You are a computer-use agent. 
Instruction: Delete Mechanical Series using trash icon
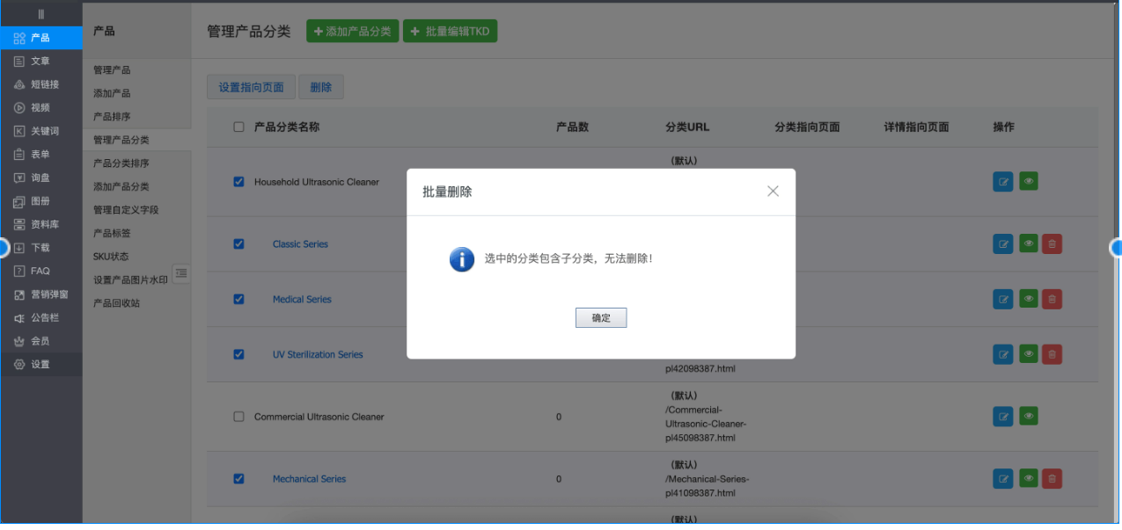coord(1052,479)
